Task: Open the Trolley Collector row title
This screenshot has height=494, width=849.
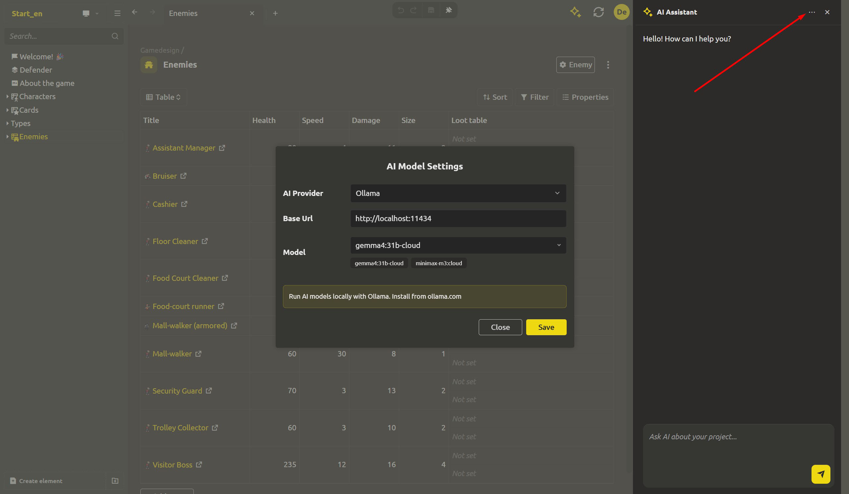Action: [x=180, y=427]
